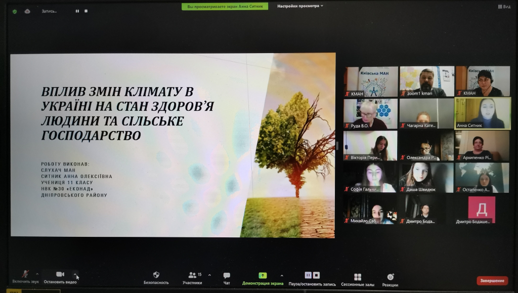Click the Демонстрация экрана share button
The image size is (518, 293).
[x=263, y=279]
